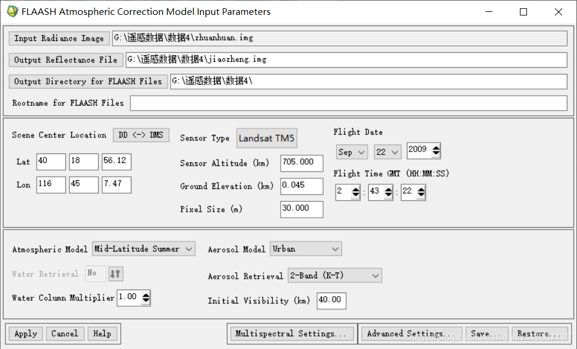Screen dimensions: 577x349
Task: Click the Cancel button
Action: coord(64,334)
